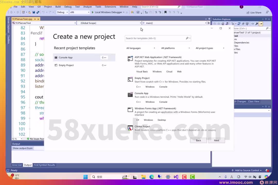Start the Local Windows Debugger
Image resolution: width=278 pixels, height=185 pixels.
107,12
